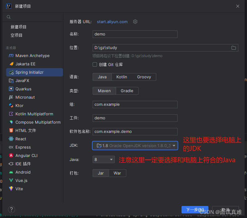This screenshot has height=218, width=247.
Task: Select React generator entry
Action: click(35, 139)
